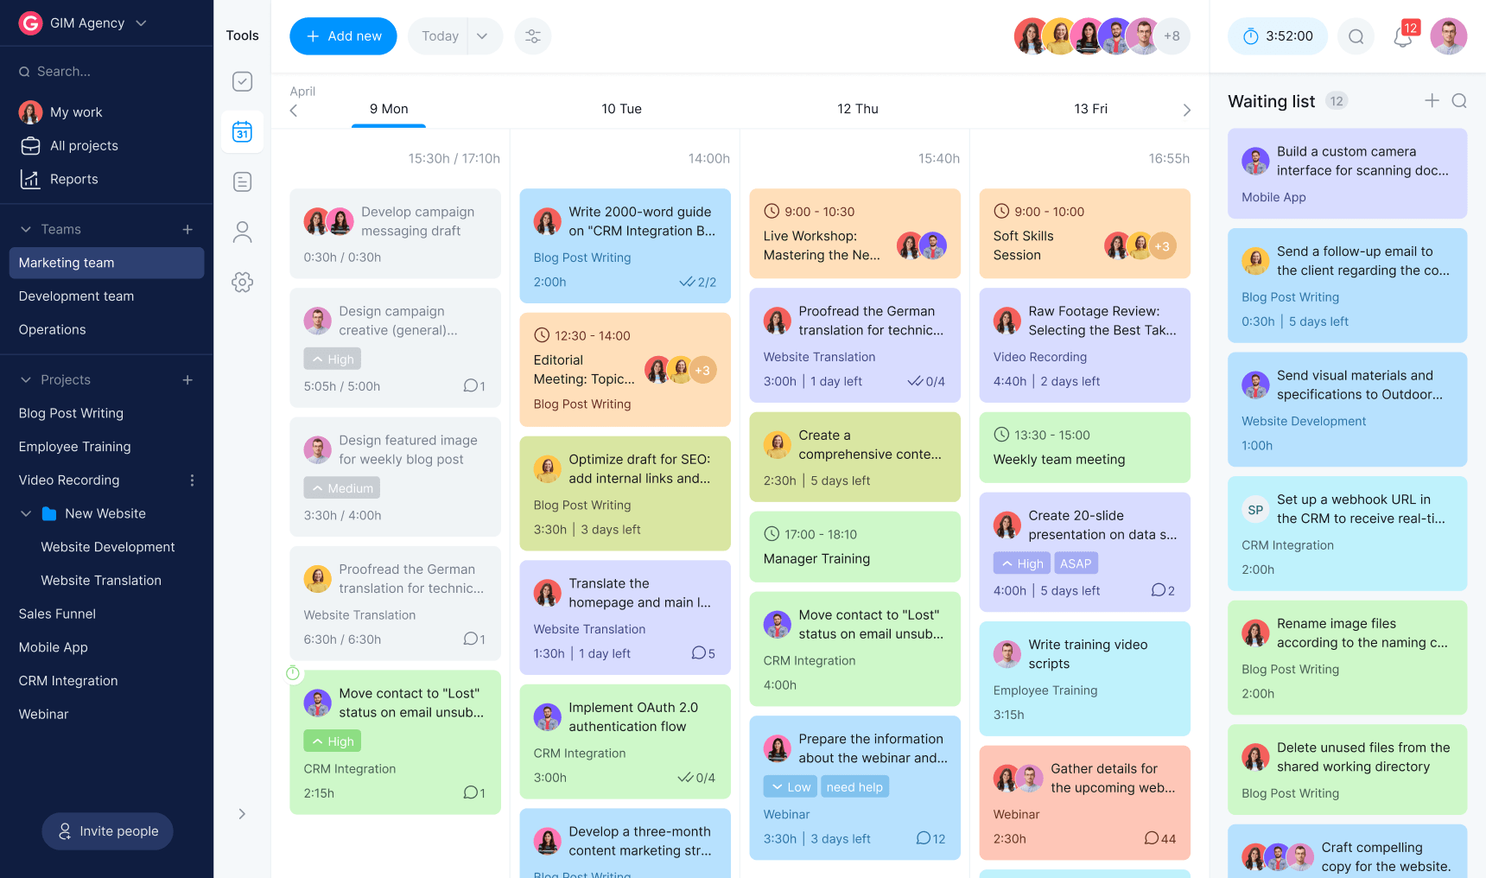Open Marketing team in sidebar
Image resolution: width=1486 pixels, height=878 pixels.
pyautogui.click(x=106, y=263)
